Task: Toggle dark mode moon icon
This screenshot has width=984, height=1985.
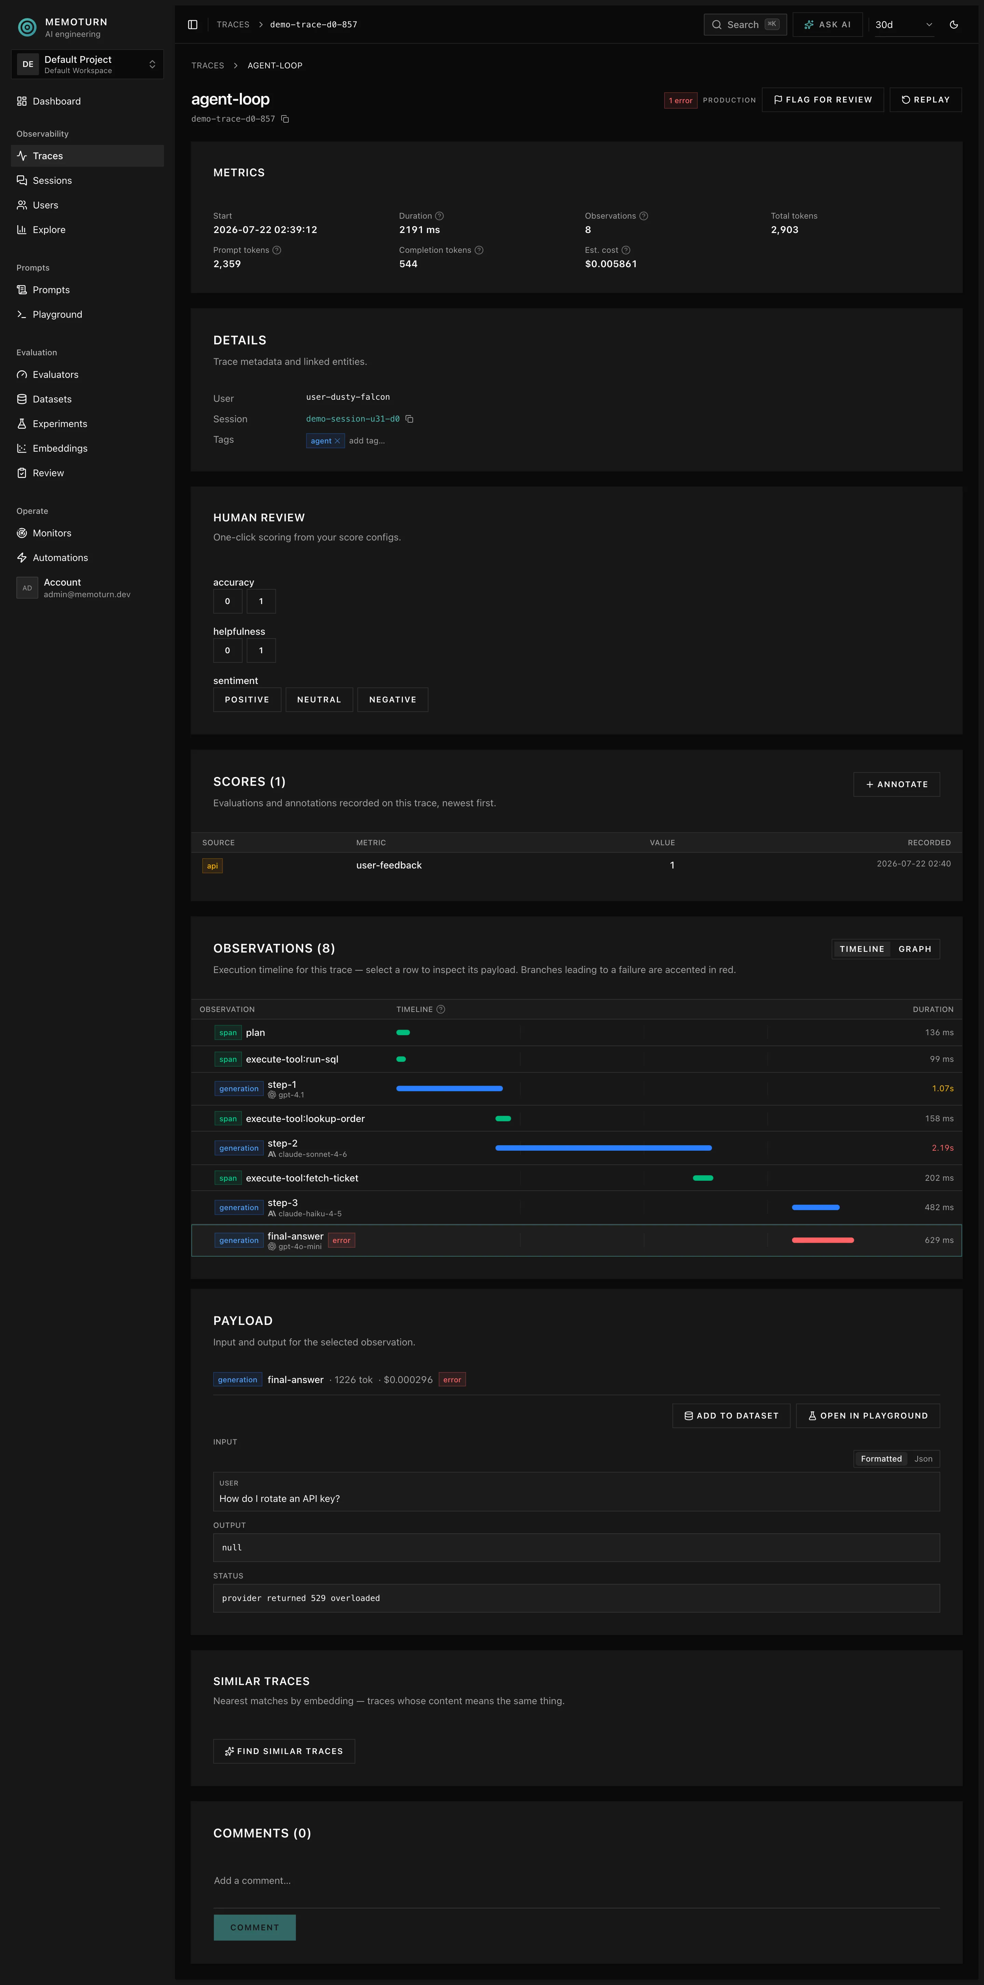Action: point(954,25)
